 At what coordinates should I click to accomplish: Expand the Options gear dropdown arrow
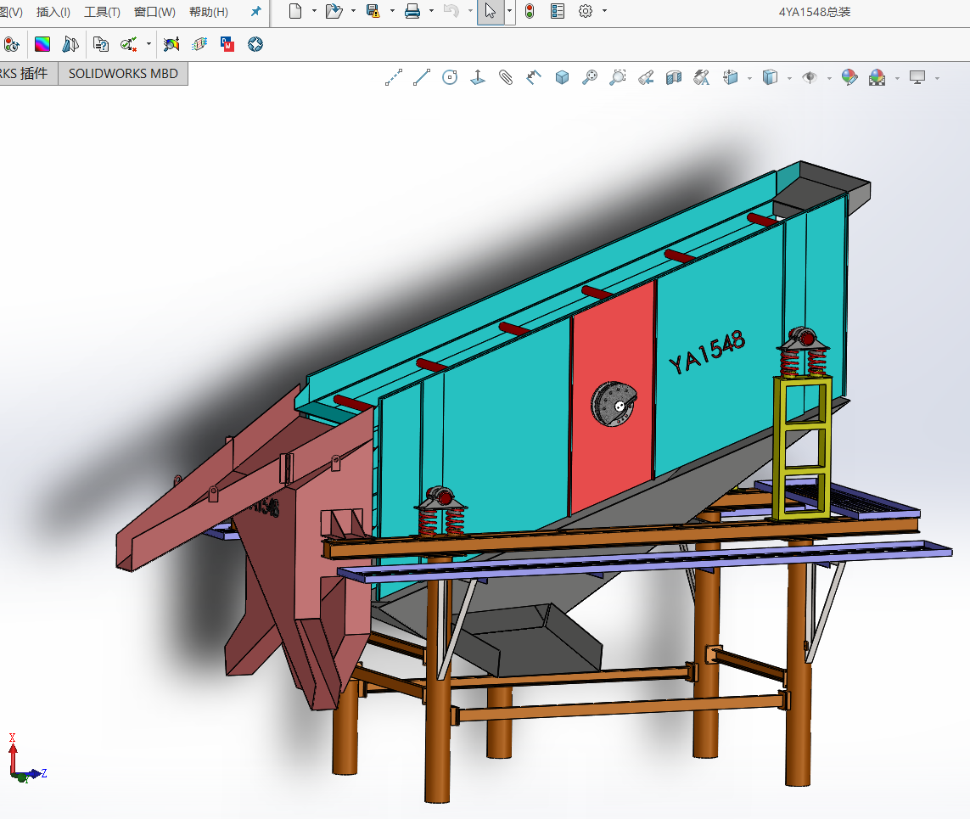coord(604,12)
